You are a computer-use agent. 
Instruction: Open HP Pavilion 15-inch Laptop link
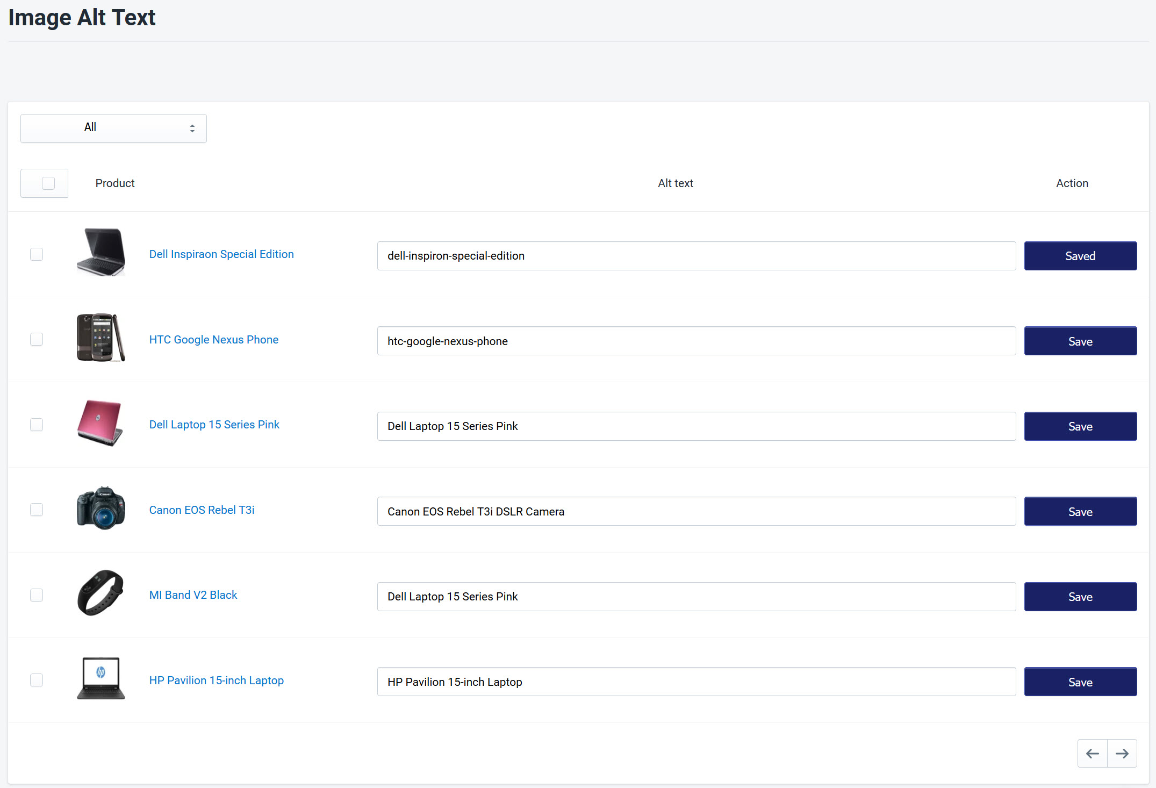216,680
